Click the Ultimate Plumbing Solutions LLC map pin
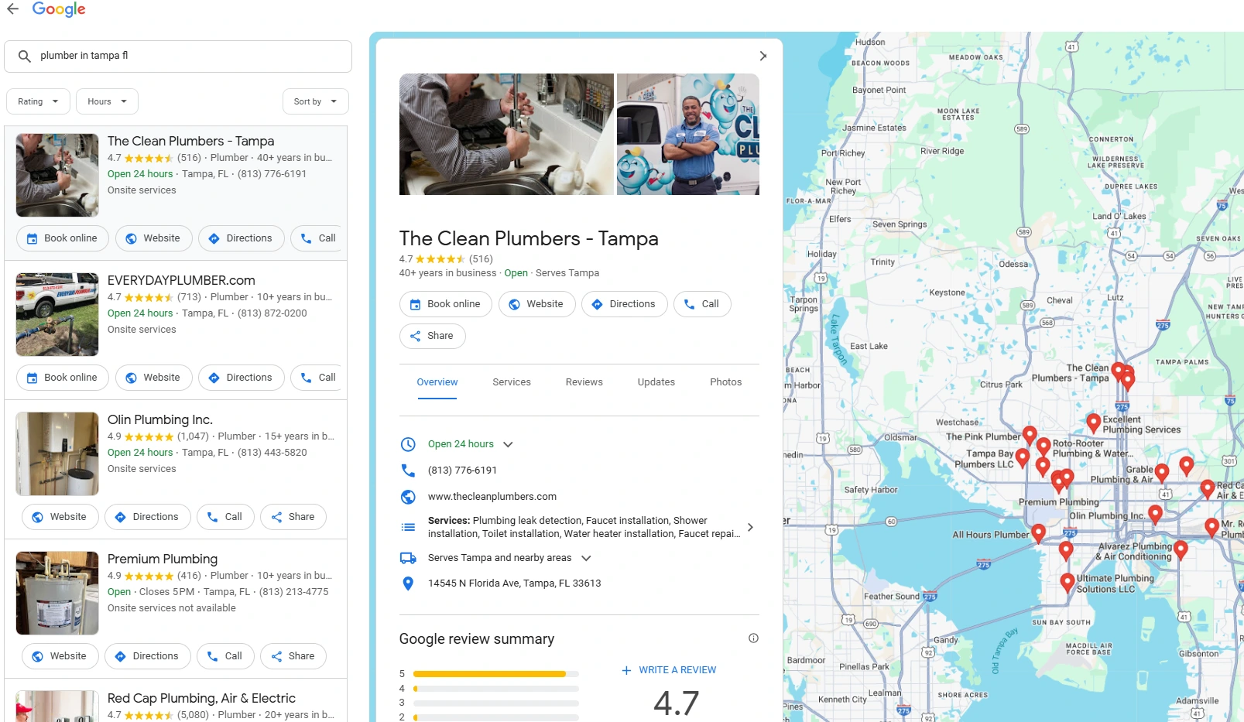1244x722 pixels. click(x=1068, y=583)
